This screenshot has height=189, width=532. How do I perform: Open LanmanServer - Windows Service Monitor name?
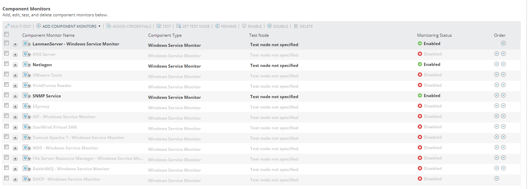point(76,44)
